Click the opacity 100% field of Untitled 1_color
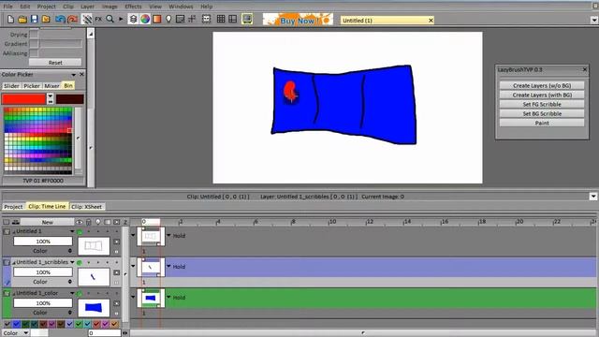This screenshot has width=599, height=337. pos(43,303)
